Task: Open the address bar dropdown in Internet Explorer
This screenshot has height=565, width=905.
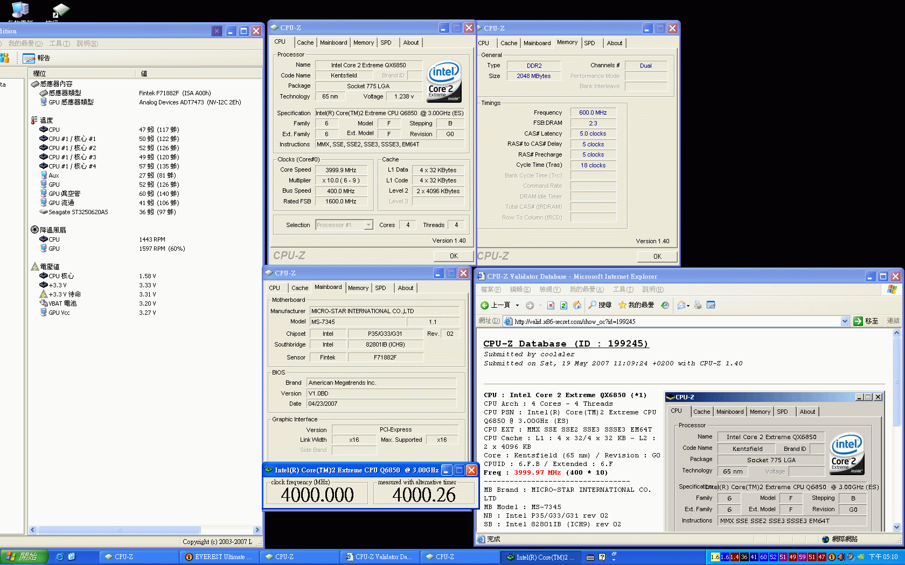Action: pos(845,321)
